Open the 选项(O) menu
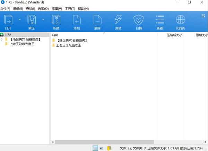 (x=43, y=9)
